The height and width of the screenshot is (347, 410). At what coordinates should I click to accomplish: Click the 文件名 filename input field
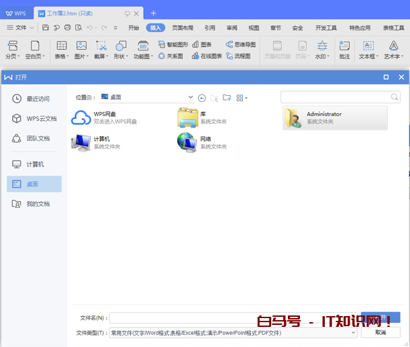point(235,318)
